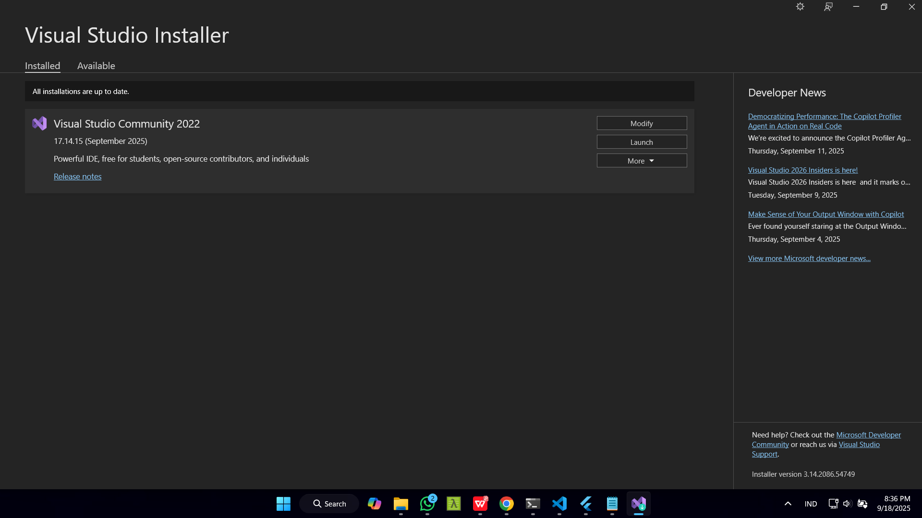Toggle the theme using the sun icon

point(800,7)
